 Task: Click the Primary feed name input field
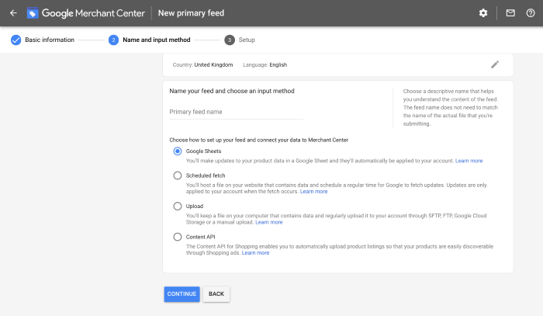coord(236,112)
